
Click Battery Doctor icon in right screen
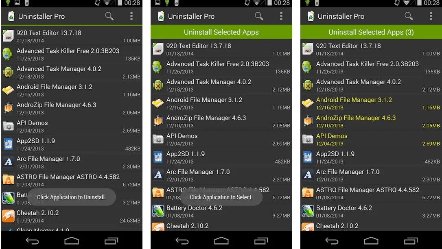(x=308, y=211)
